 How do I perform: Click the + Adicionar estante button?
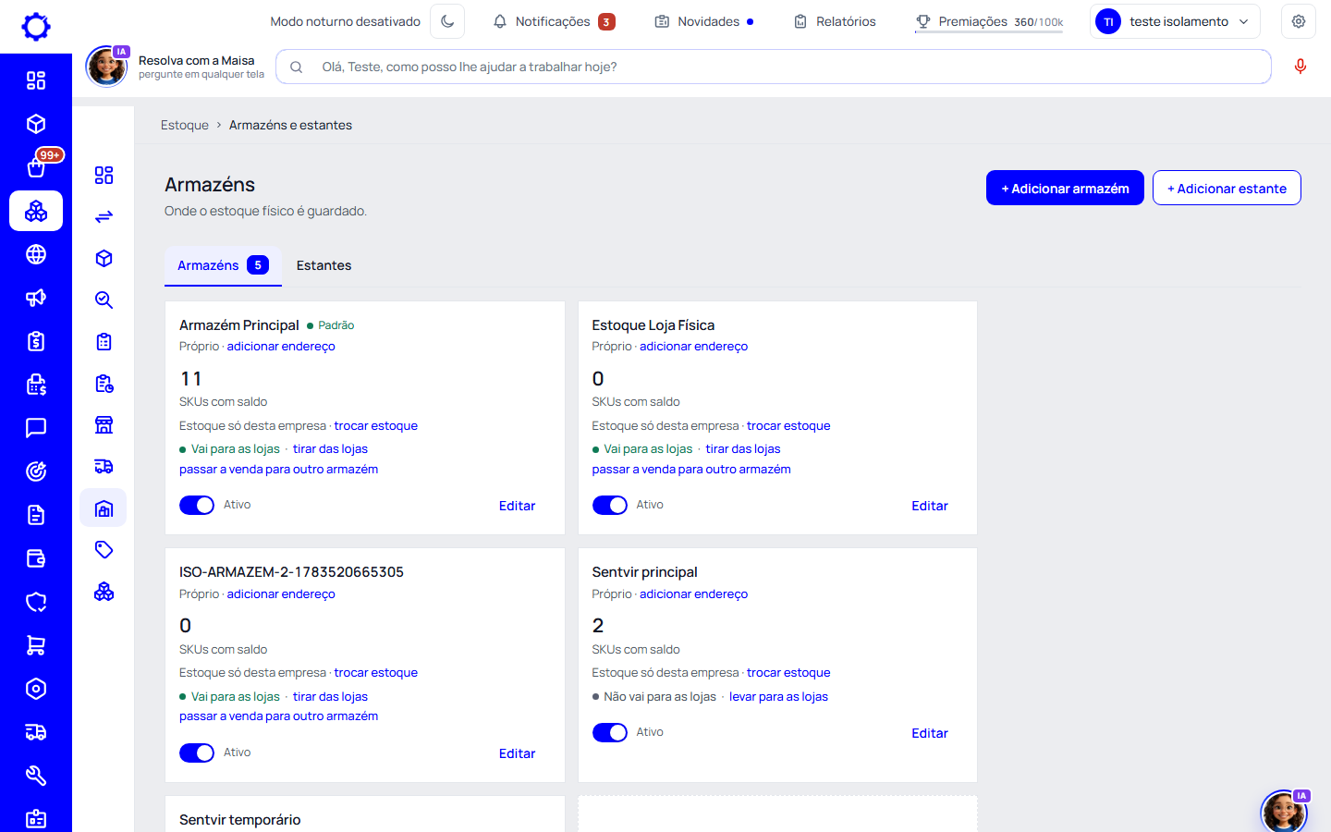(1227, 188)
